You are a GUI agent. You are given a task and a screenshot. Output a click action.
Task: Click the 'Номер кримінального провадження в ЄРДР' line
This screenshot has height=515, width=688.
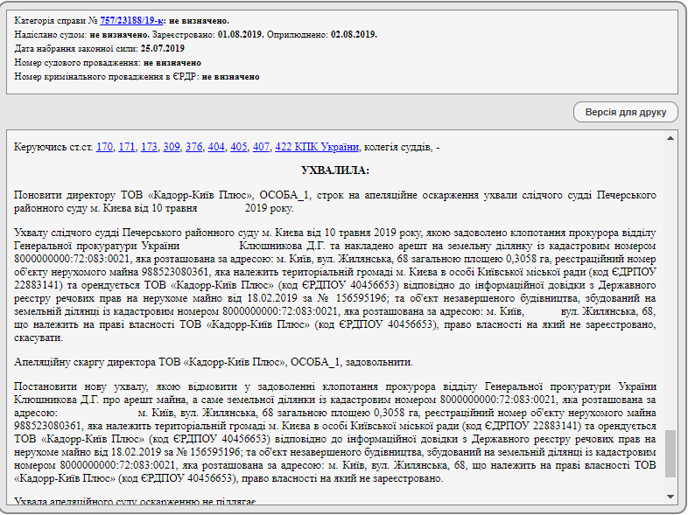[137, 77]
